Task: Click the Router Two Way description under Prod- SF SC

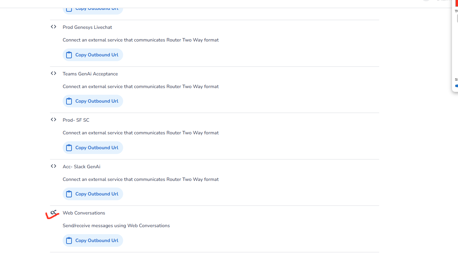Action: tap(141, 133)
